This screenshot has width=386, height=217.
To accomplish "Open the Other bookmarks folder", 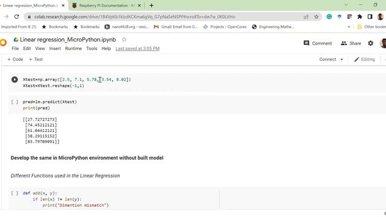I will pos(372,27).
